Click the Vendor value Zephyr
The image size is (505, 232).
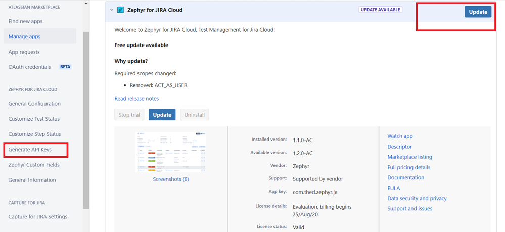(x=301, y=166)
